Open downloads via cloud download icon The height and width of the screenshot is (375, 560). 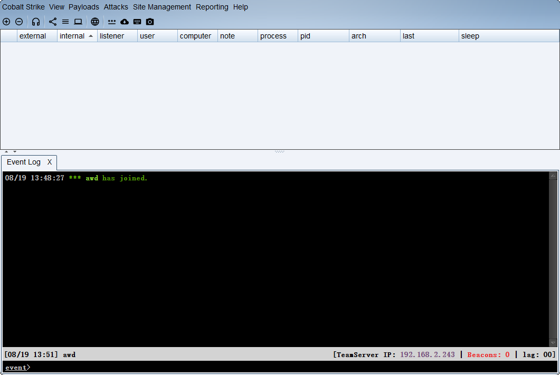point(125,22)
